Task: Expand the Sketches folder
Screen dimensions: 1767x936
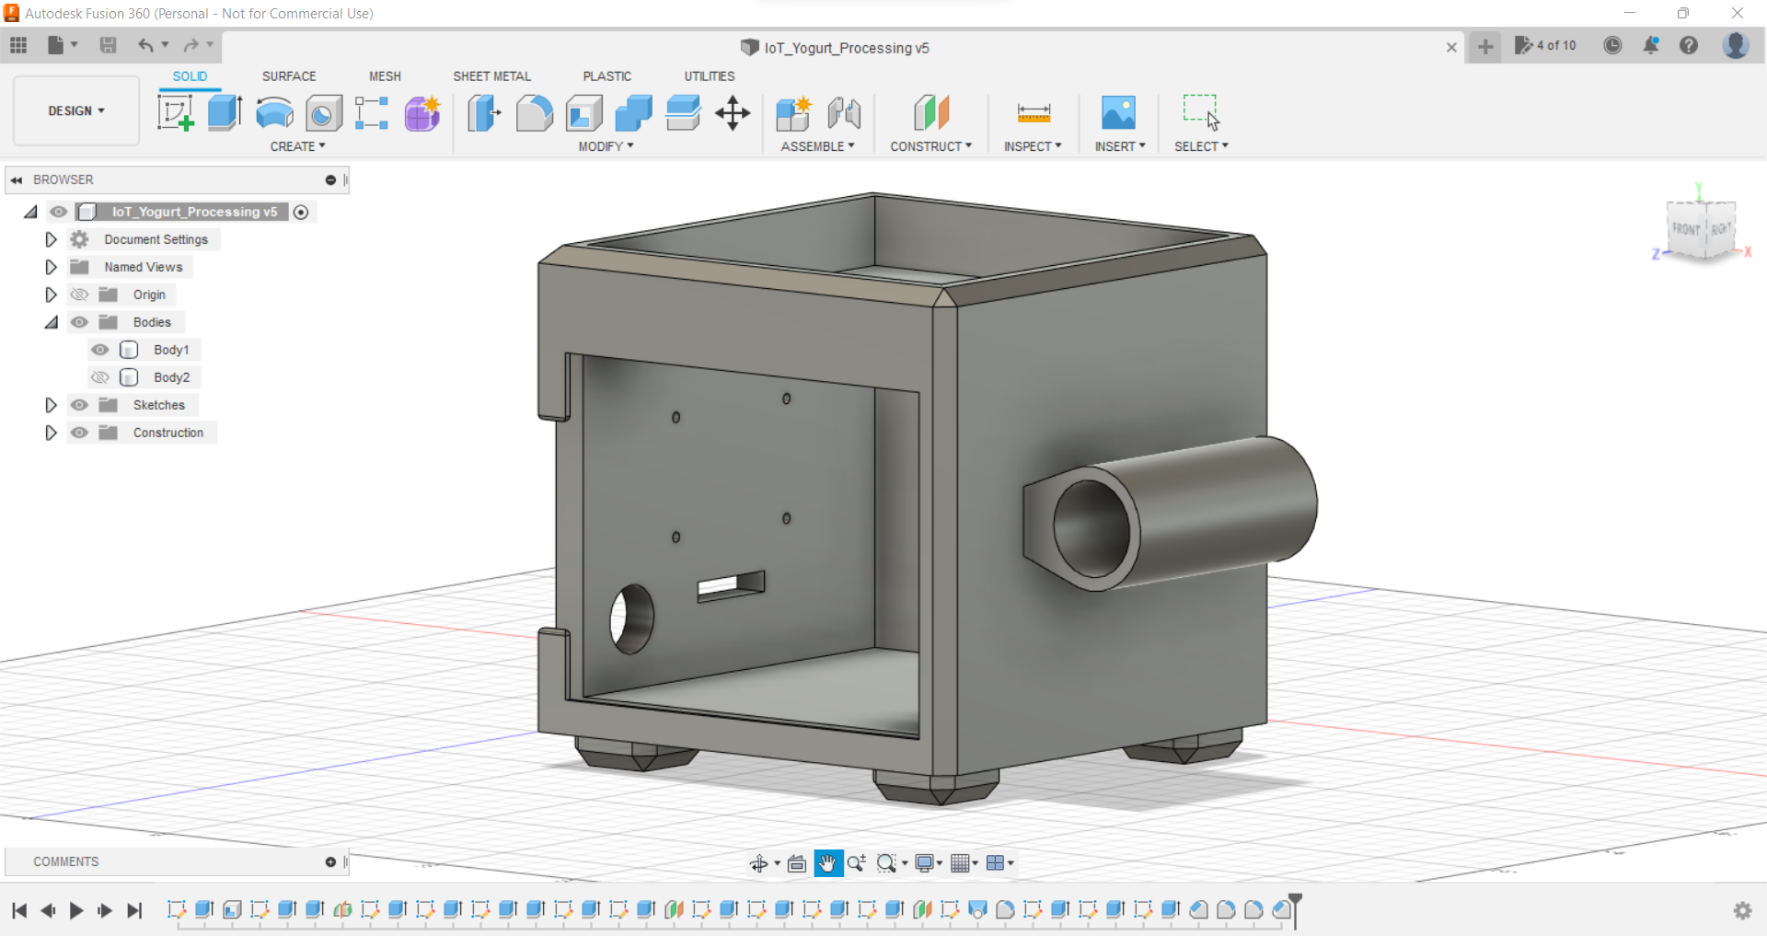Action: (x=51, y=405)
